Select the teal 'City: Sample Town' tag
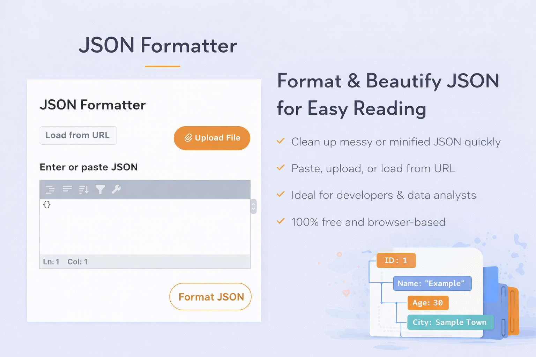 click(450, 322)
